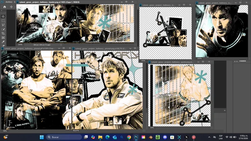This screenshot has height=141, width=251.
Task: Select the Quick Selection tool
Action: 3,29
